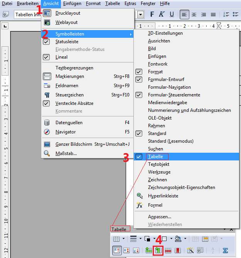Open the Einfügen menu
The height and width of the screenshot is (258, 241).
(72, 3)
